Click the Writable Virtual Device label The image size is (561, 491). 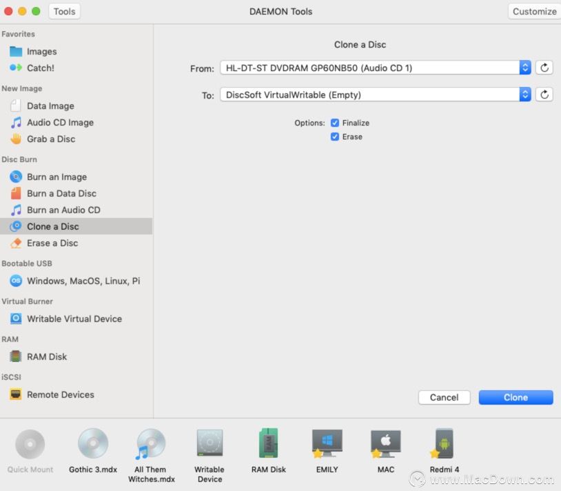click(74, 319)
